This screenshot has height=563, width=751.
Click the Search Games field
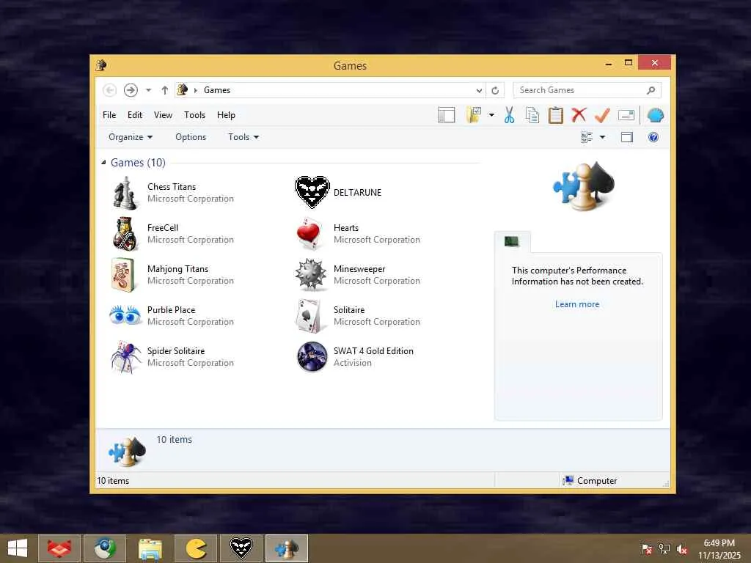[x=587, y=90]
